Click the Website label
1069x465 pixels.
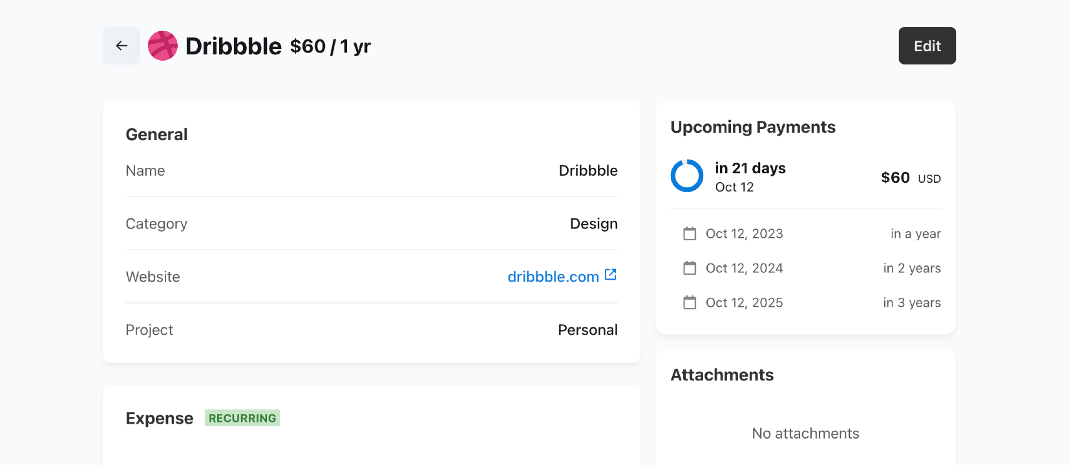153,277
